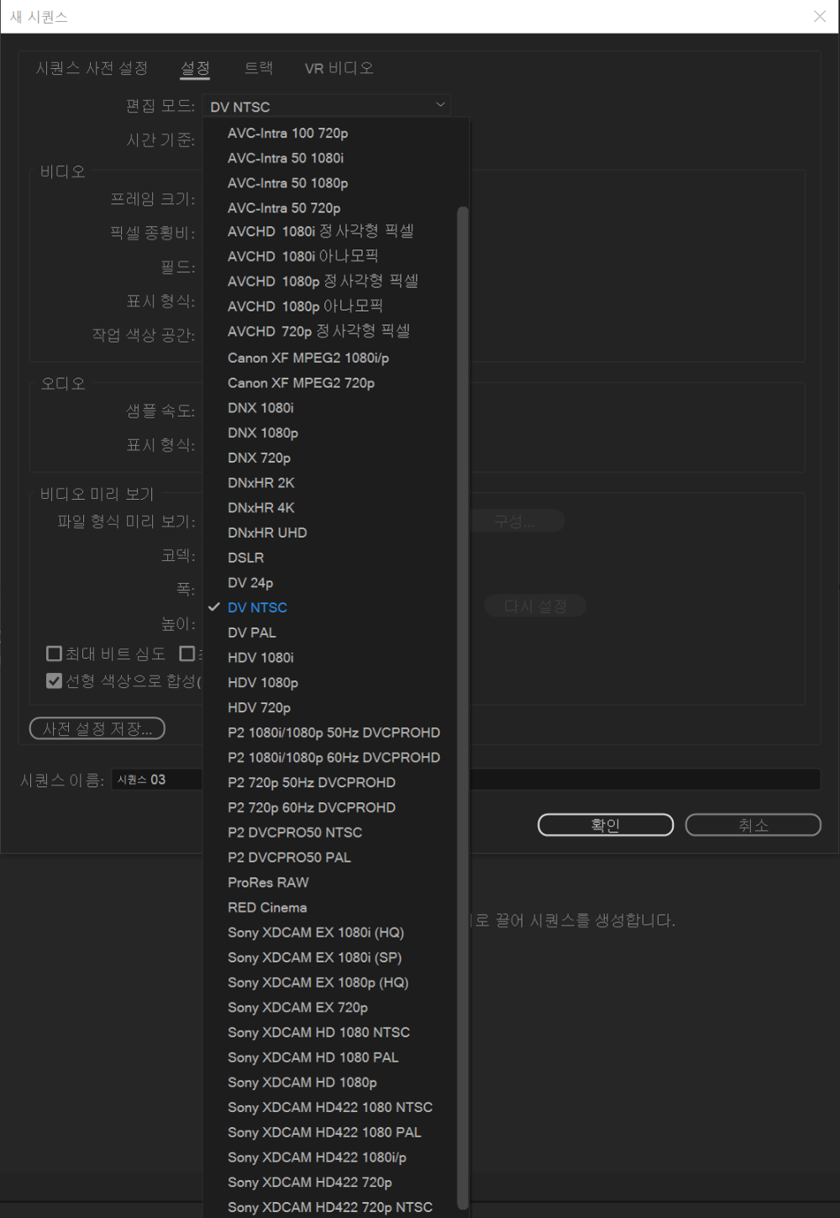Click the 시퀀스 이름 input field

[x=466, y=780]
